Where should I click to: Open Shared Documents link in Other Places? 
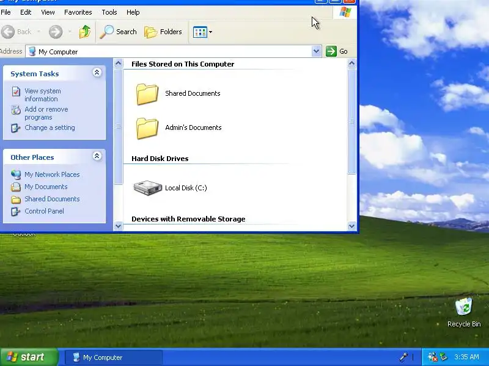52,199
